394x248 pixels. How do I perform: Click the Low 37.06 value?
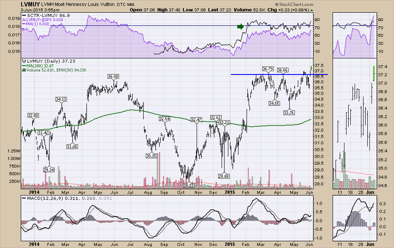194,10
